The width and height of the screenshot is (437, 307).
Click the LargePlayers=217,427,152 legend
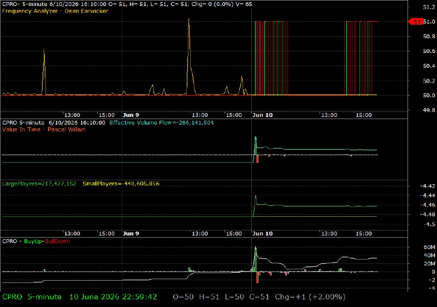[x=39, y=184]
